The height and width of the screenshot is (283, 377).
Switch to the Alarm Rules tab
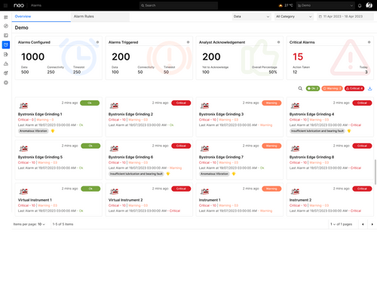pos(100,17)
